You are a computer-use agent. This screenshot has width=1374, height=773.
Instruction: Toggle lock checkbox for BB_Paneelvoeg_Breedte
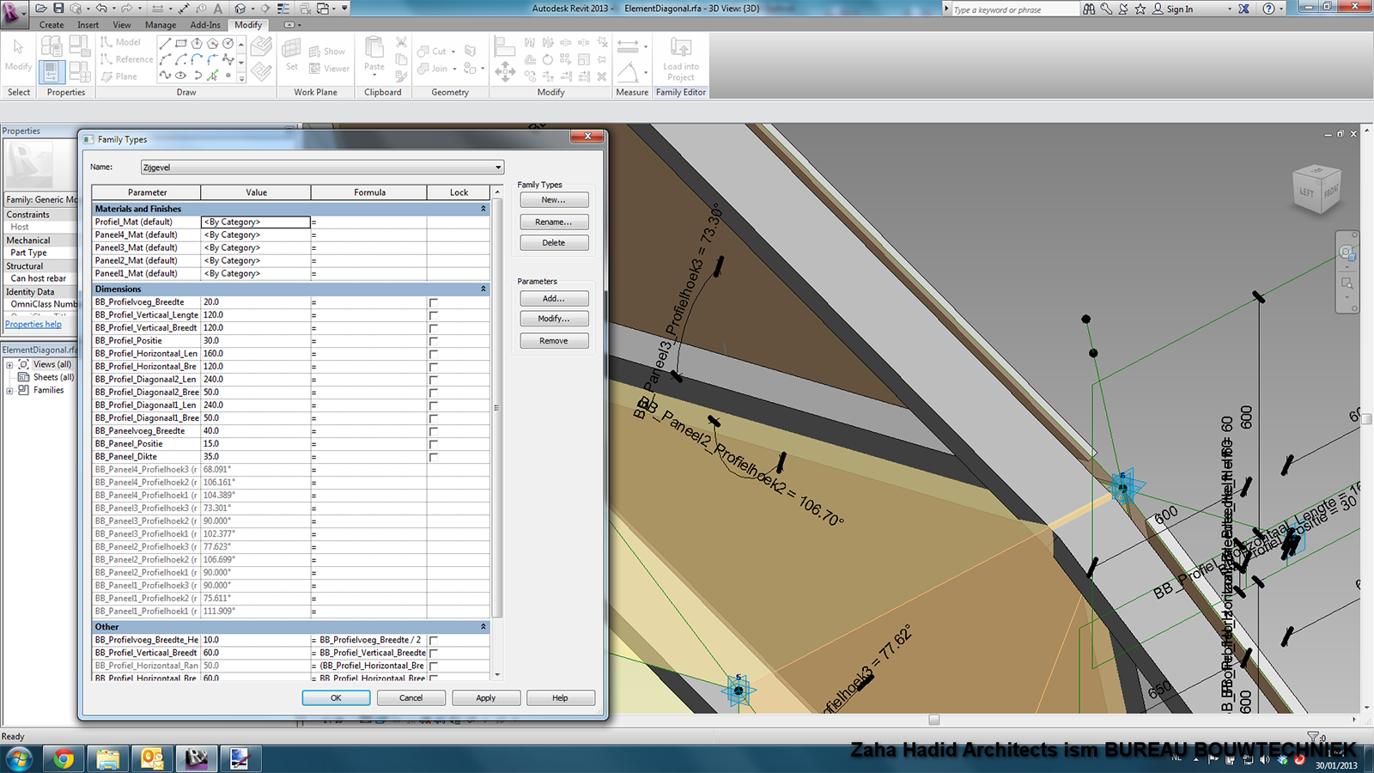(x=434, y=431)
